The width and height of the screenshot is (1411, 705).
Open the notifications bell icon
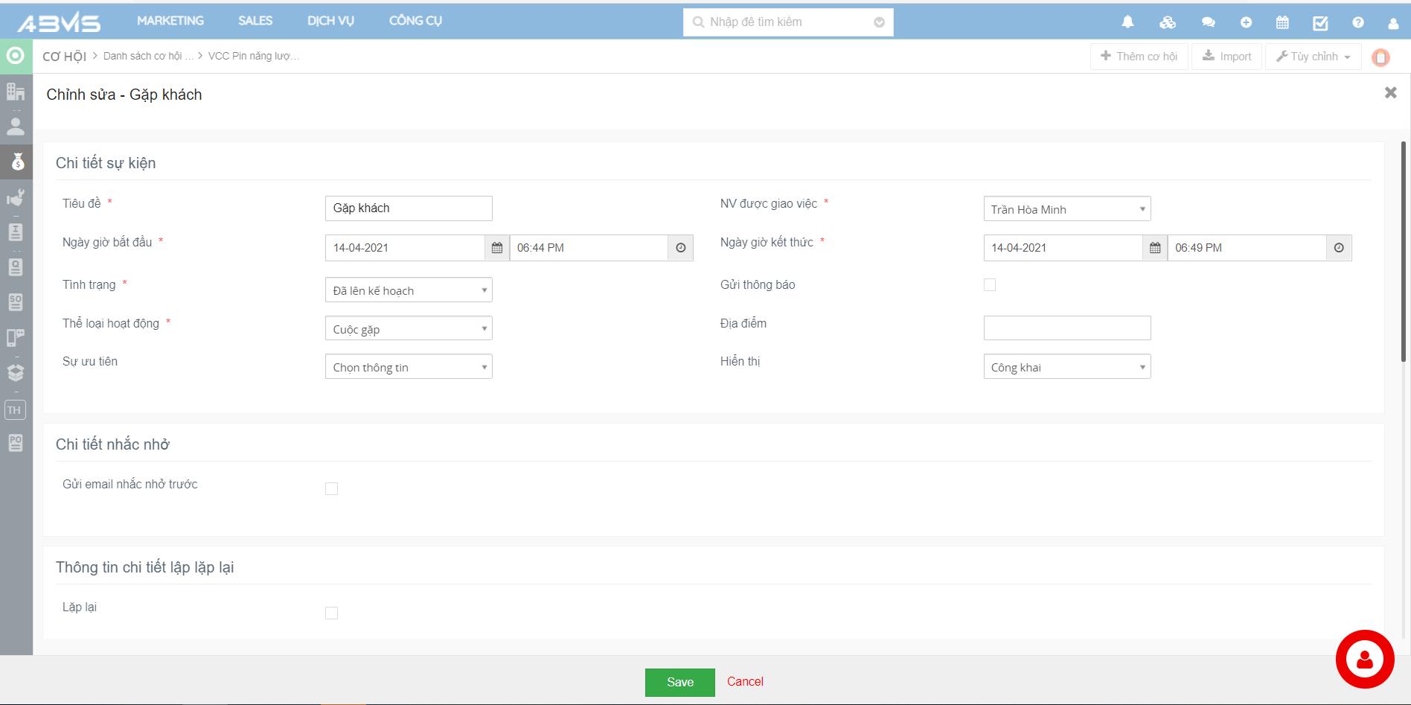(1127, 22)
